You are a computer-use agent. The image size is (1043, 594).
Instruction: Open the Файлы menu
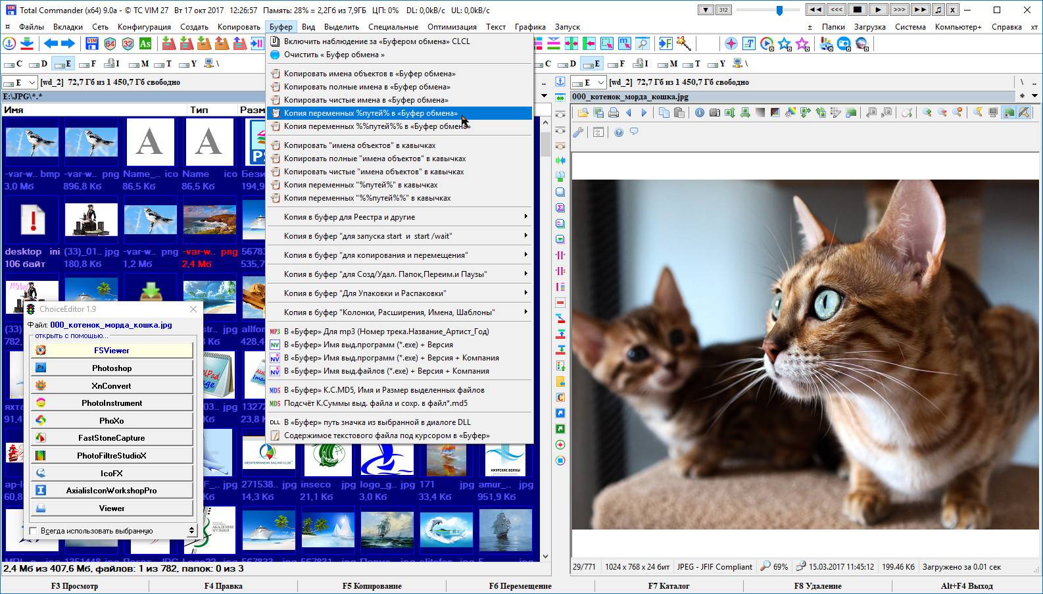click(32, 27)
